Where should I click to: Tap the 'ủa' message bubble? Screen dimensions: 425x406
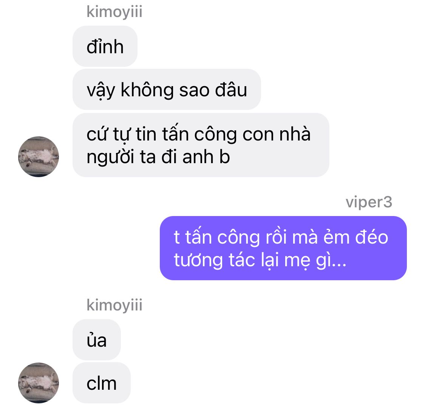pos(96,340)
